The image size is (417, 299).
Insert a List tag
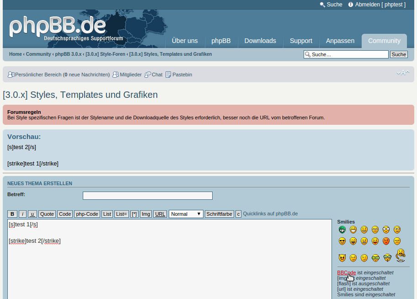[107, 214]
